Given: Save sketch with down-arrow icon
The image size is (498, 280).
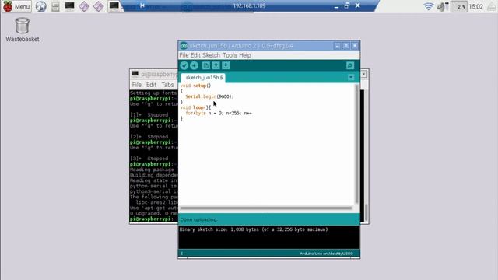Looking at the screenshot, I should 226,65.
